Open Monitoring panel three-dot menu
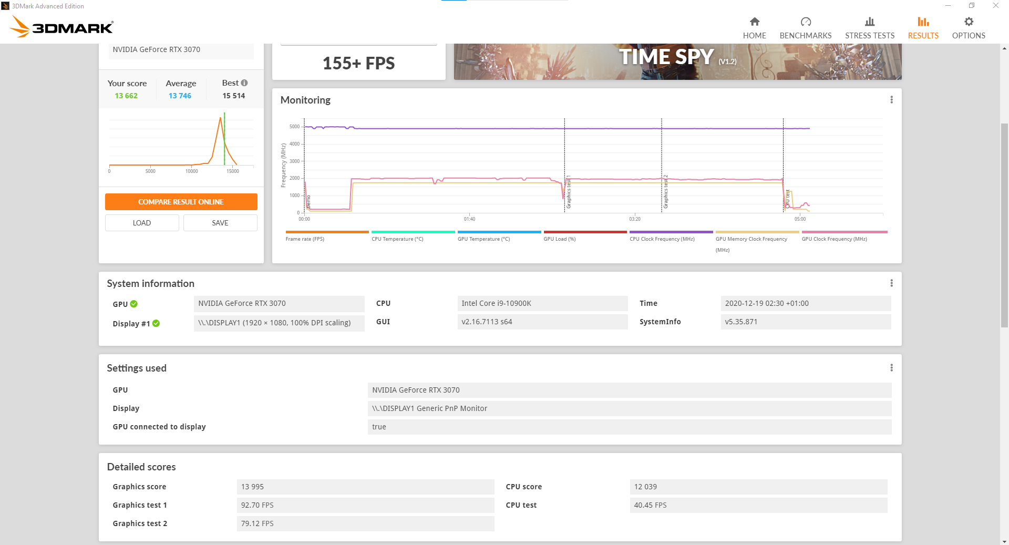The image size is (1009, 545). tap(891, 100)
